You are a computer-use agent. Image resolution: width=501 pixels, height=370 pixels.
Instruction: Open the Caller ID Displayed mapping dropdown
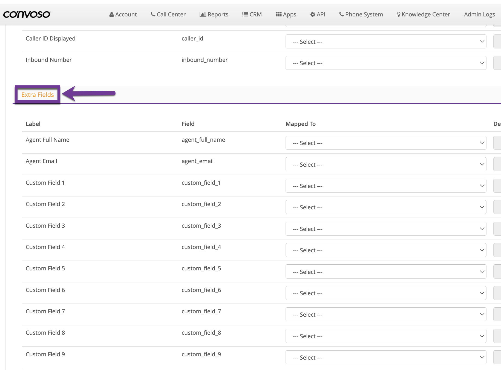(385, 42)
